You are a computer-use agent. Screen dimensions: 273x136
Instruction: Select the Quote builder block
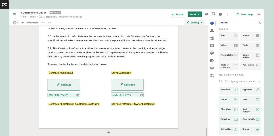tap(251, 56)
